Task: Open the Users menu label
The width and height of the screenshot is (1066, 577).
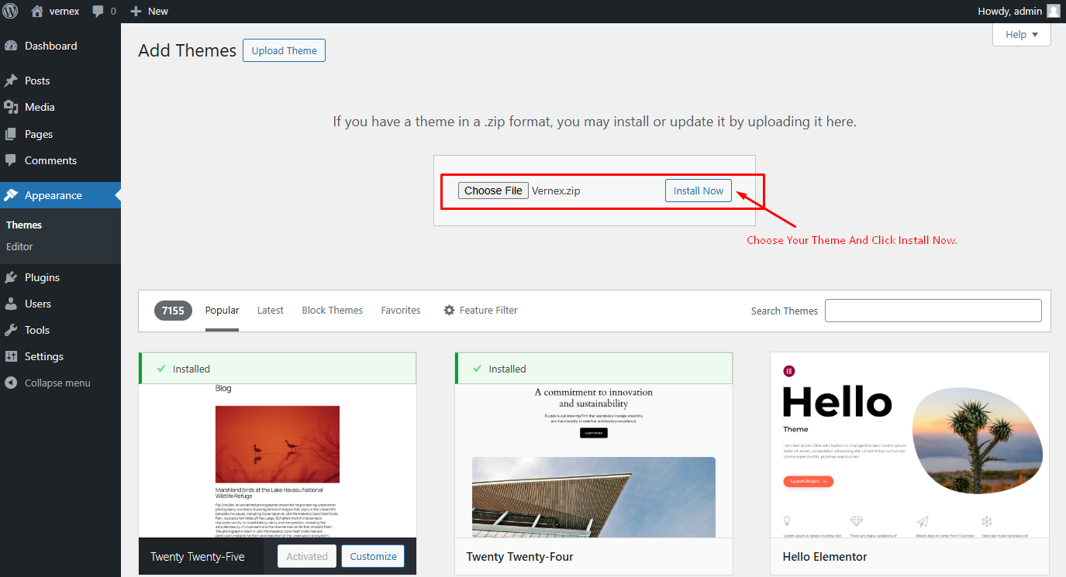Action: point(38,304)
